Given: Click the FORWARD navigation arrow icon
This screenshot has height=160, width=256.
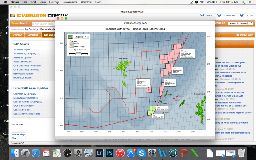Looking at the screenshot, I should click(219, 15).
